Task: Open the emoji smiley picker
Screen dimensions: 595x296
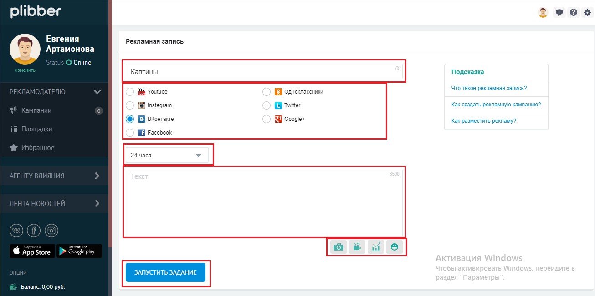Action: pyautogui.click(x=395, y=247)
